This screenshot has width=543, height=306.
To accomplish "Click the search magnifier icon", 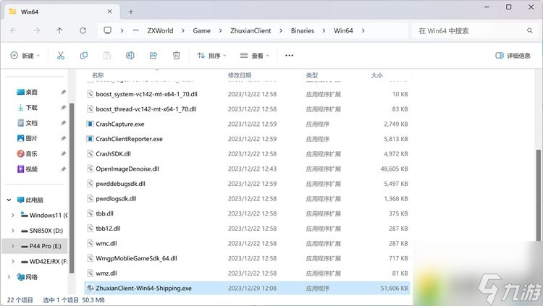I will tap(529, 30).
